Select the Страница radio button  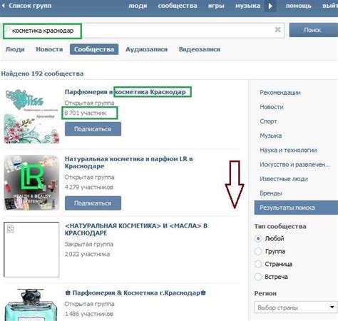point(258,264)
